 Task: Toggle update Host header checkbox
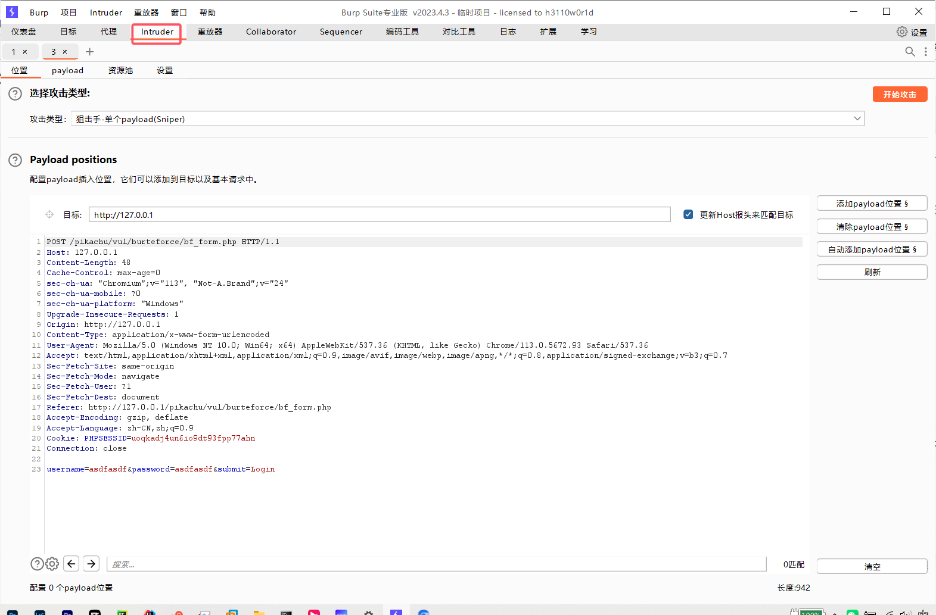(x=688, y=214)
